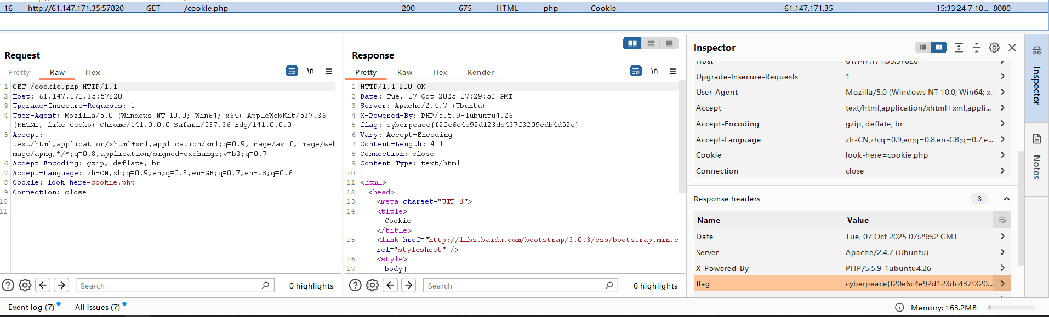Expand the Cookie header row in Inspector
The width and height of the screenshot is (1049, 317).
(1002, 155)
